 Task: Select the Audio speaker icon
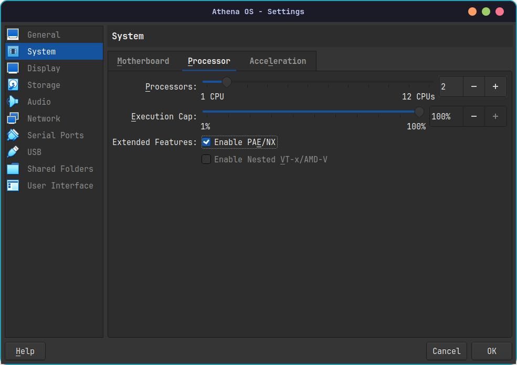(13, 101)
